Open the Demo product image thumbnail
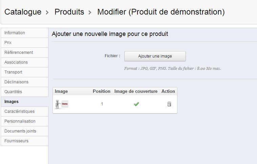 click(62, 104)
